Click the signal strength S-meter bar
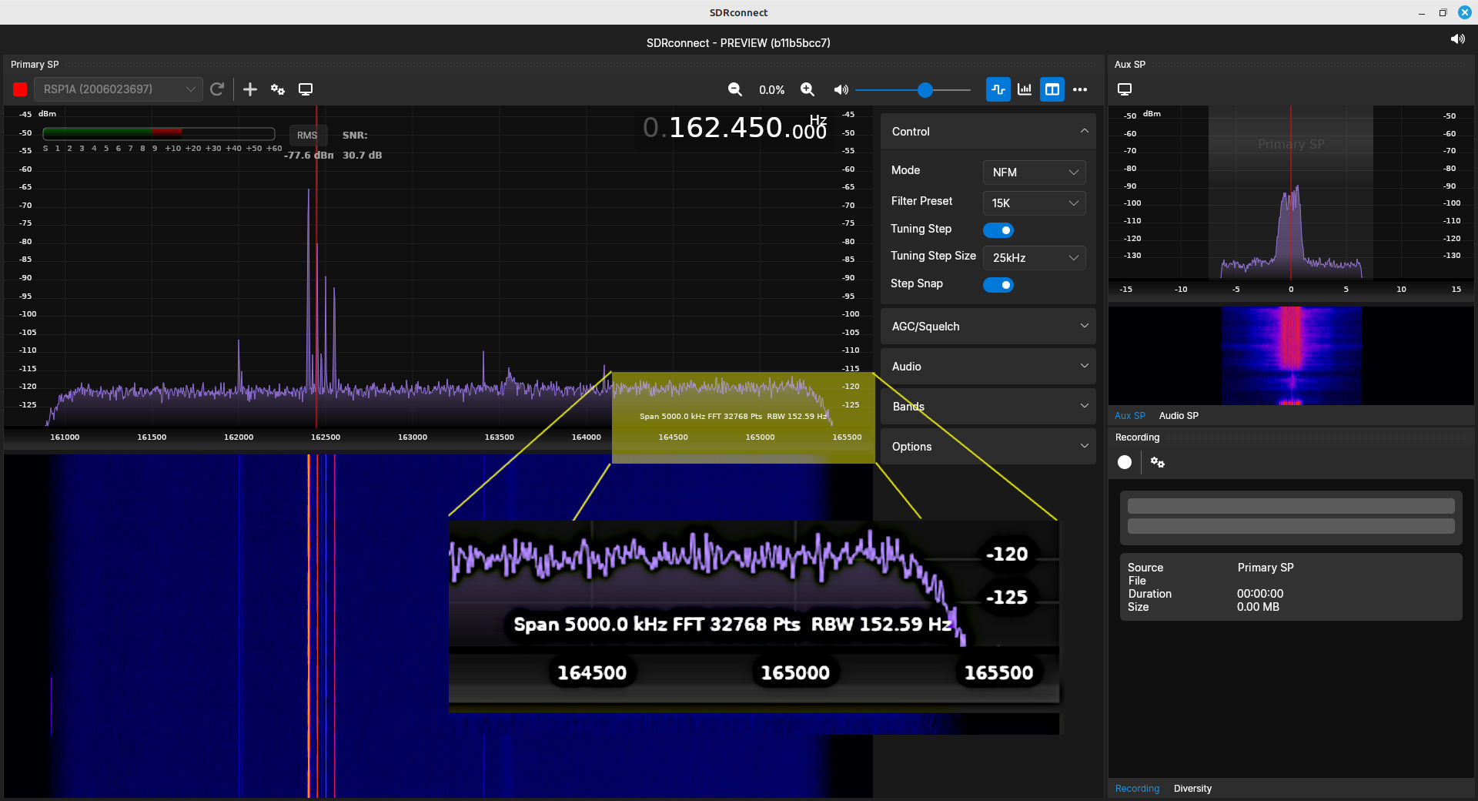The image size is (1478, 801). tap(159, 134)
